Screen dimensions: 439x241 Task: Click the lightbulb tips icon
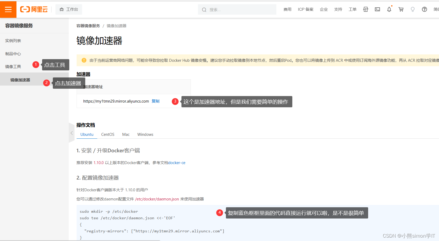coord(413,9)
